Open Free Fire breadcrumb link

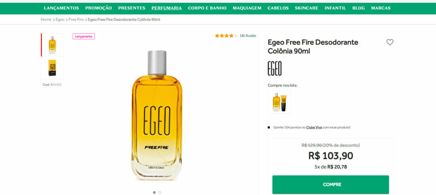click(x=76, y=20)
